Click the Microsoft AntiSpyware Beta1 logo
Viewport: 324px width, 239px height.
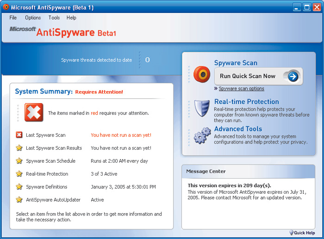coord(63,31)
